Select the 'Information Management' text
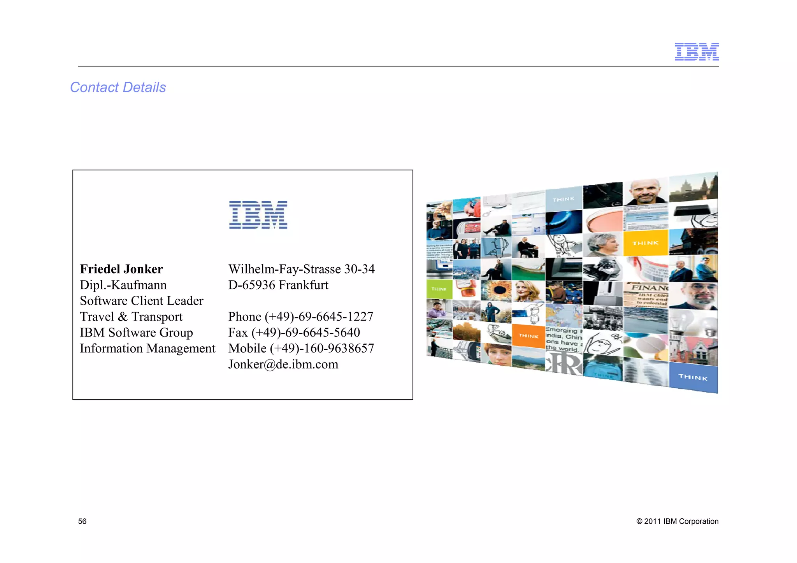797x563 pixels. 147,349
